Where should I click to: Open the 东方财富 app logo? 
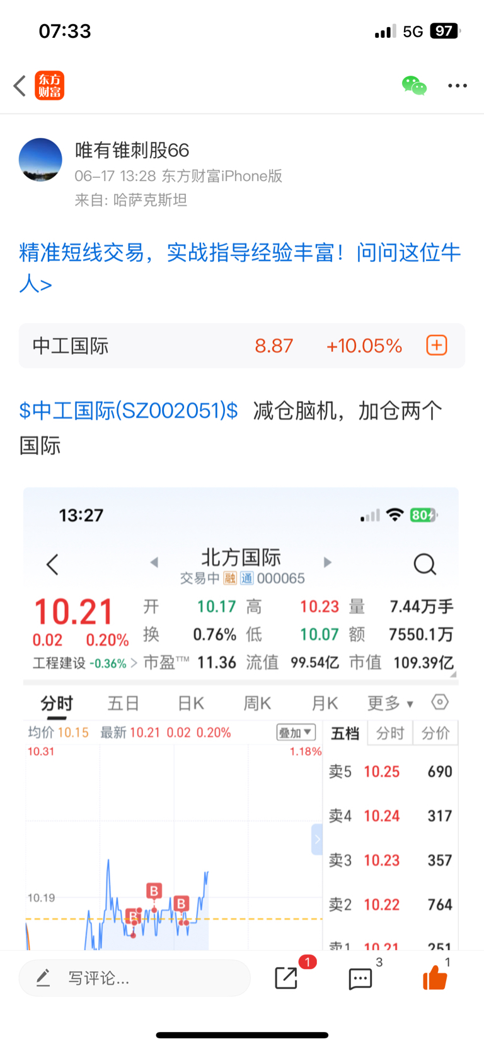pyautogui.click(x=49, y=86)
